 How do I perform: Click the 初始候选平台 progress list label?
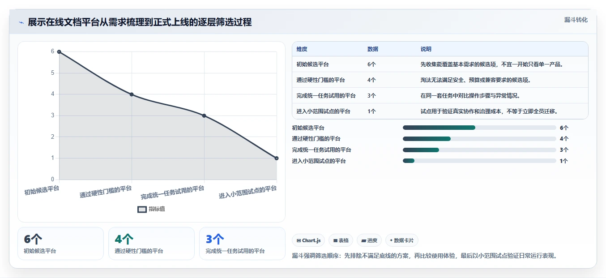tap(308, 128)
